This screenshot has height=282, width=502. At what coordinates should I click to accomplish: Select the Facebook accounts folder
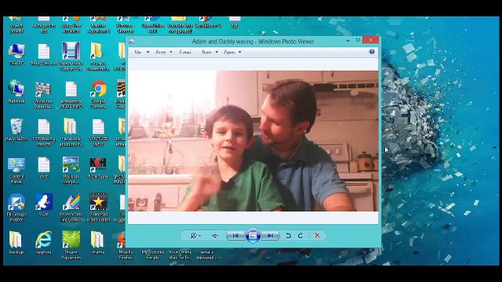[x=71, y=132]
